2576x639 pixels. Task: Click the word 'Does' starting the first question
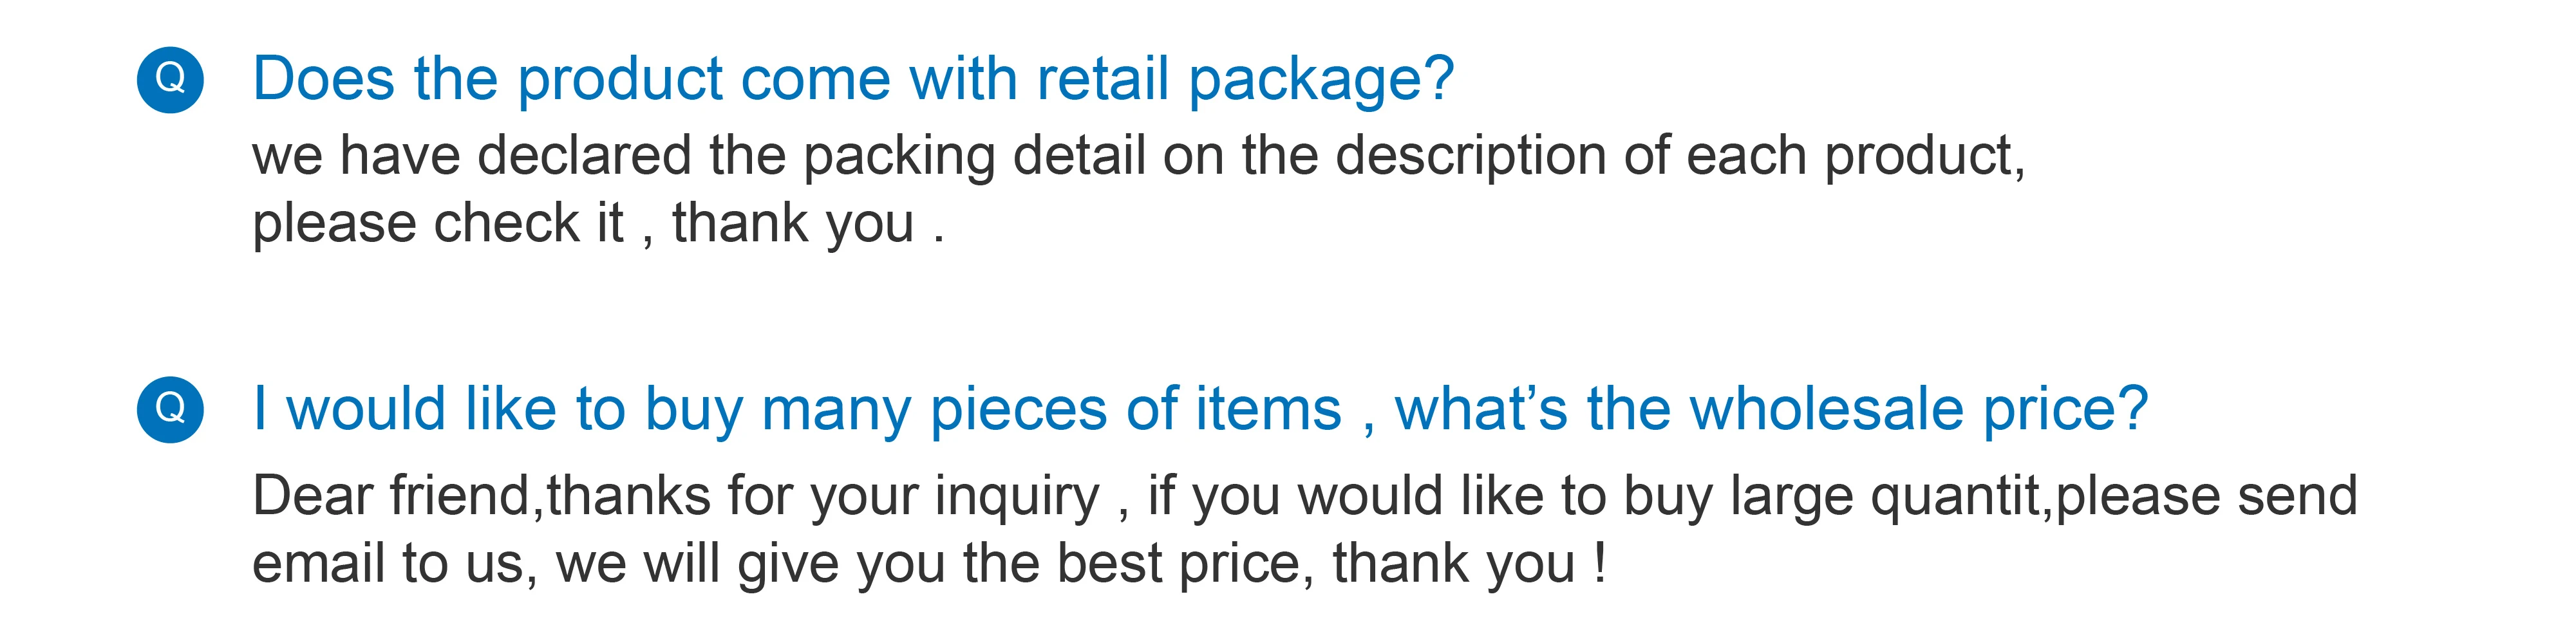(x=324, y=78)
